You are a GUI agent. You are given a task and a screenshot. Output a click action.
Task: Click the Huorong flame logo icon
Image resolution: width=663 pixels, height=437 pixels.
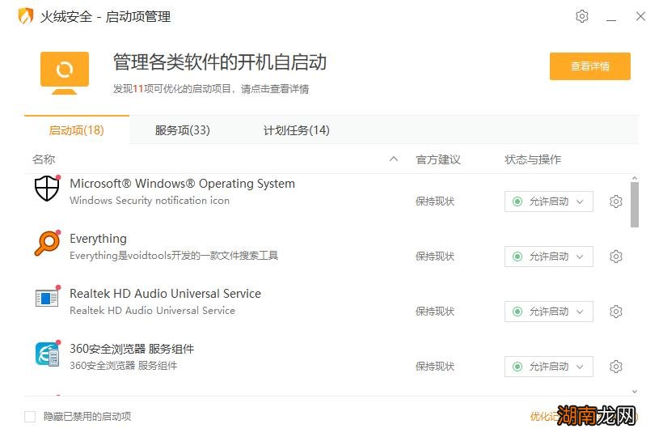click(x=26, y=16)
